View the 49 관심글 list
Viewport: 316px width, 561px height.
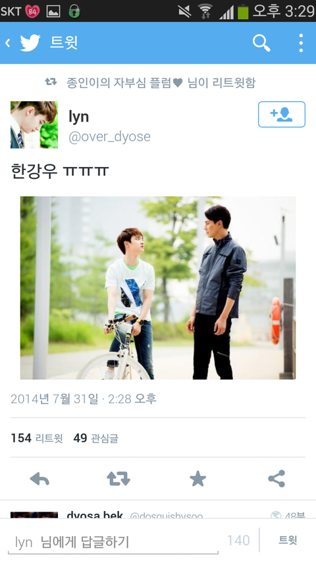95,438
